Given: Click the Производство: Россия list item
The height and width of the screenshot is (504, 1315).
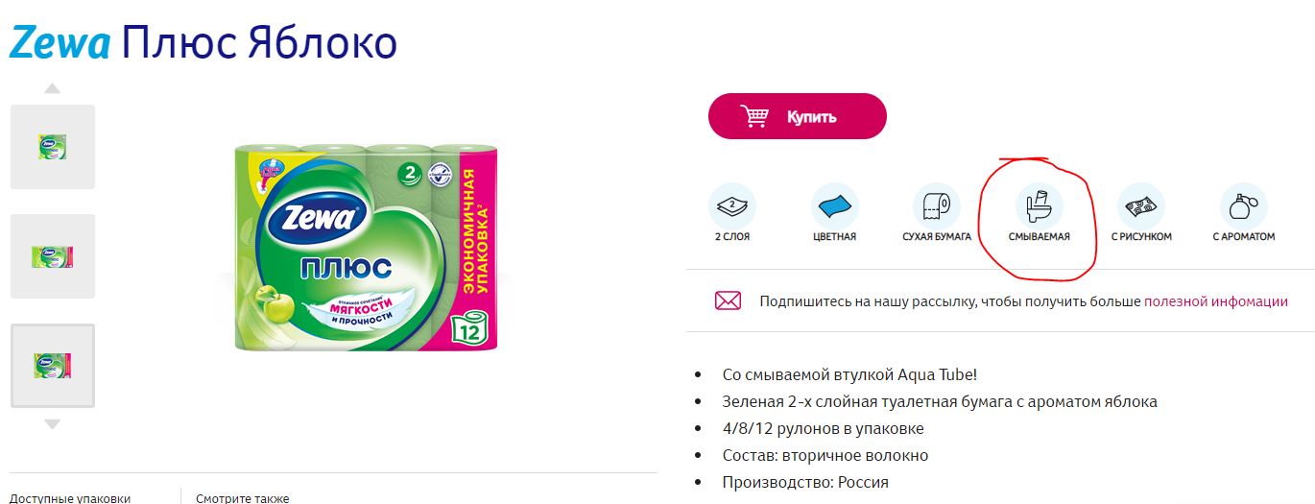Looking at the screenshot, I should coord(805,482).
